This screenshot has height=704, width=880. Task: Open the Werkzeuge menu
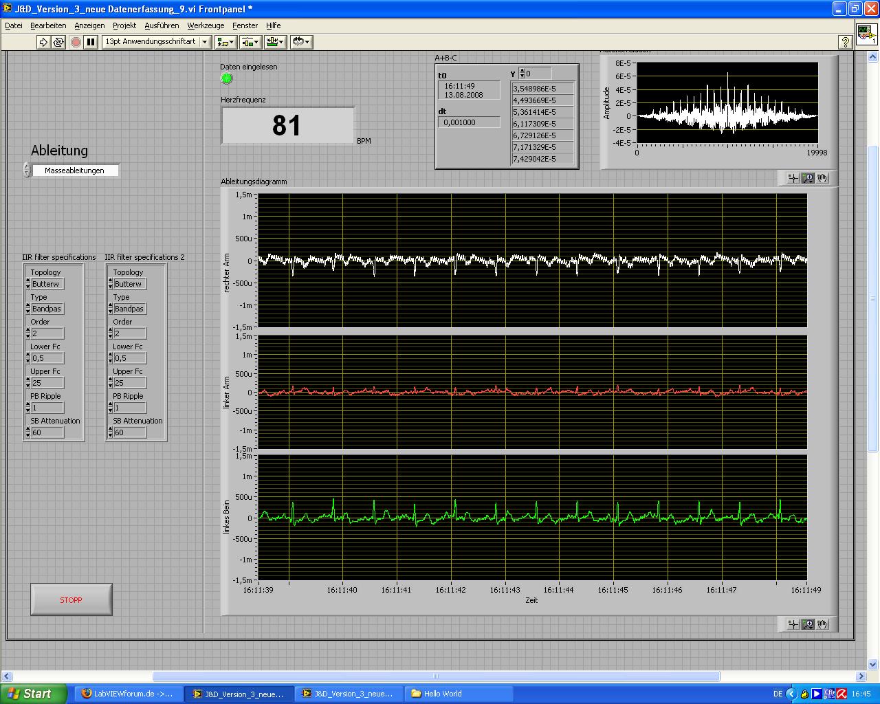coord(206,25)
